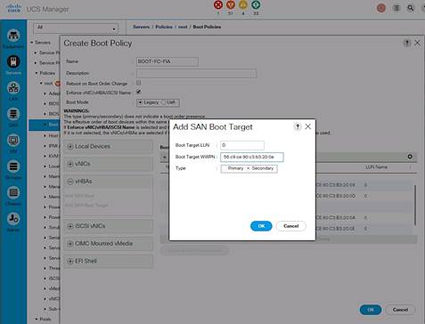The image size is (425, 324).
Task: Open the red user profile icon
Action: click(381, 8)
